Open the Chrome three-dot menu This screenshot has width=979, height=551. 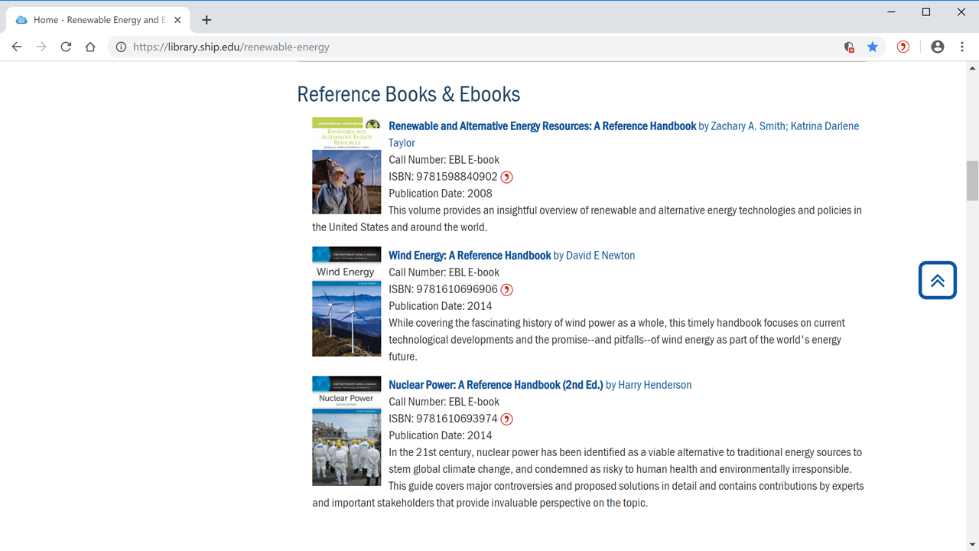tap(962, 47)
